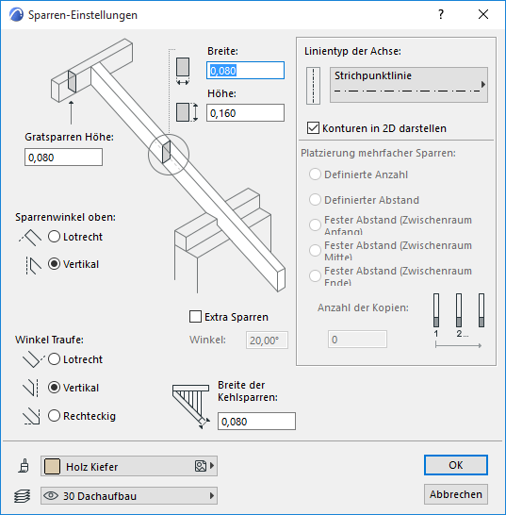Click the paintbrush material icon
This screenshot has height=515, width=506.
tap(24, 466)
